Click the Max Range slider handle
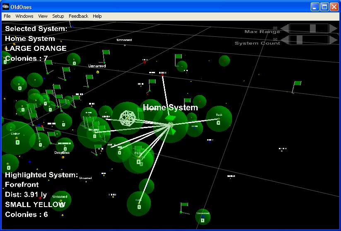Image resolution: width=341 pixels, height=231 pixels. pyautogui.click(x=313, y=28)
